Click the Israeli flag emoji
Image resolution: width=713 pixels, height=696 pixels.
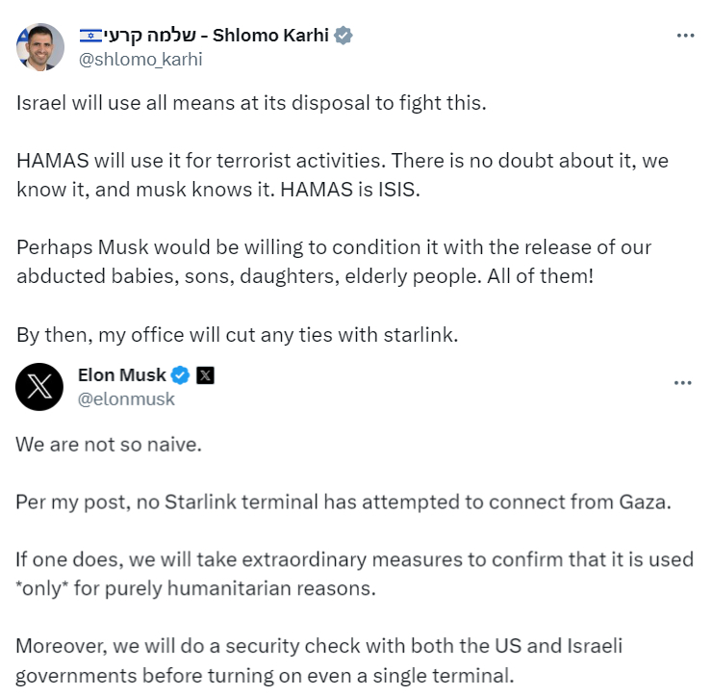coord(90,36)
